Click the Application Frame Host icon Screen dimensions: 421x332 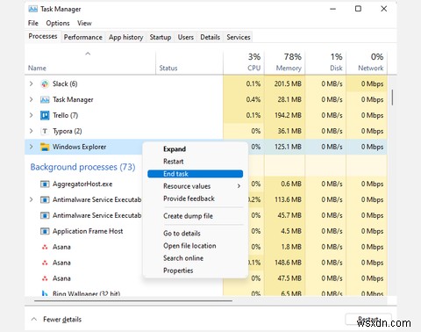pyautogui.click(x=45, y=231)
